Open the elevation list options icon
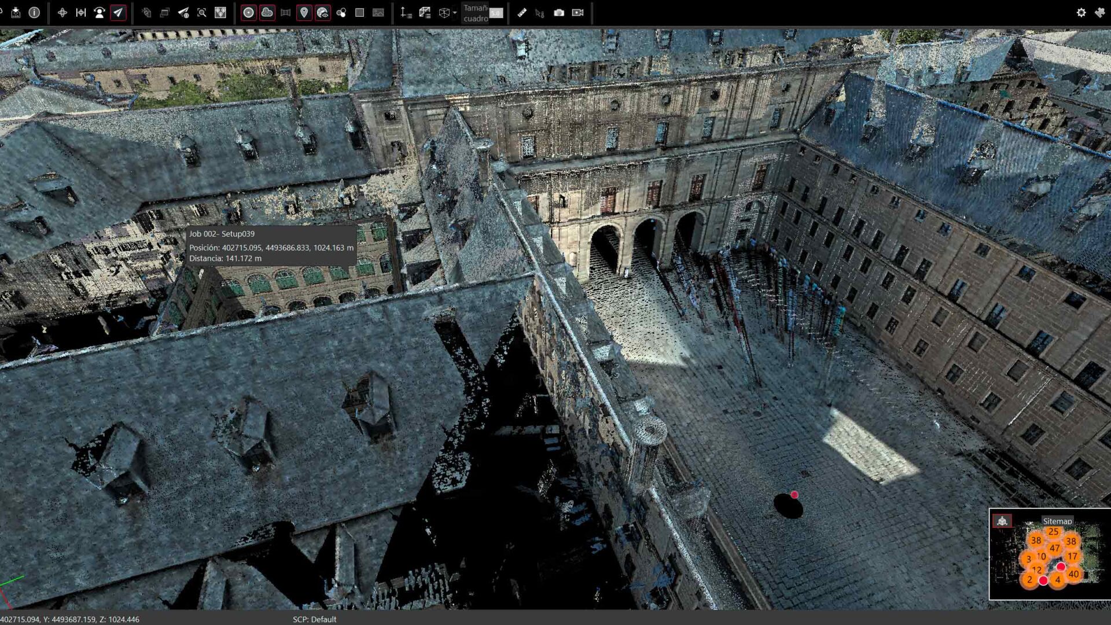This screenshot has height=625, width=1111. pos(406,12)
